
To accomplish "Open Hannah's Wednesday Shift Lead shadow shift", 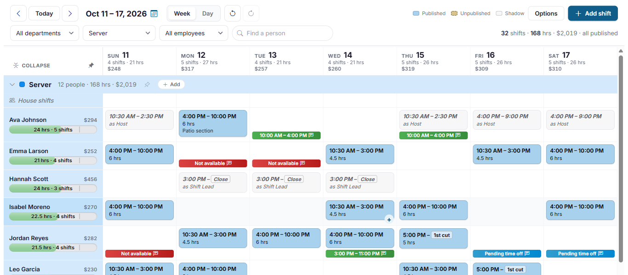I will [x=360, y=182].
